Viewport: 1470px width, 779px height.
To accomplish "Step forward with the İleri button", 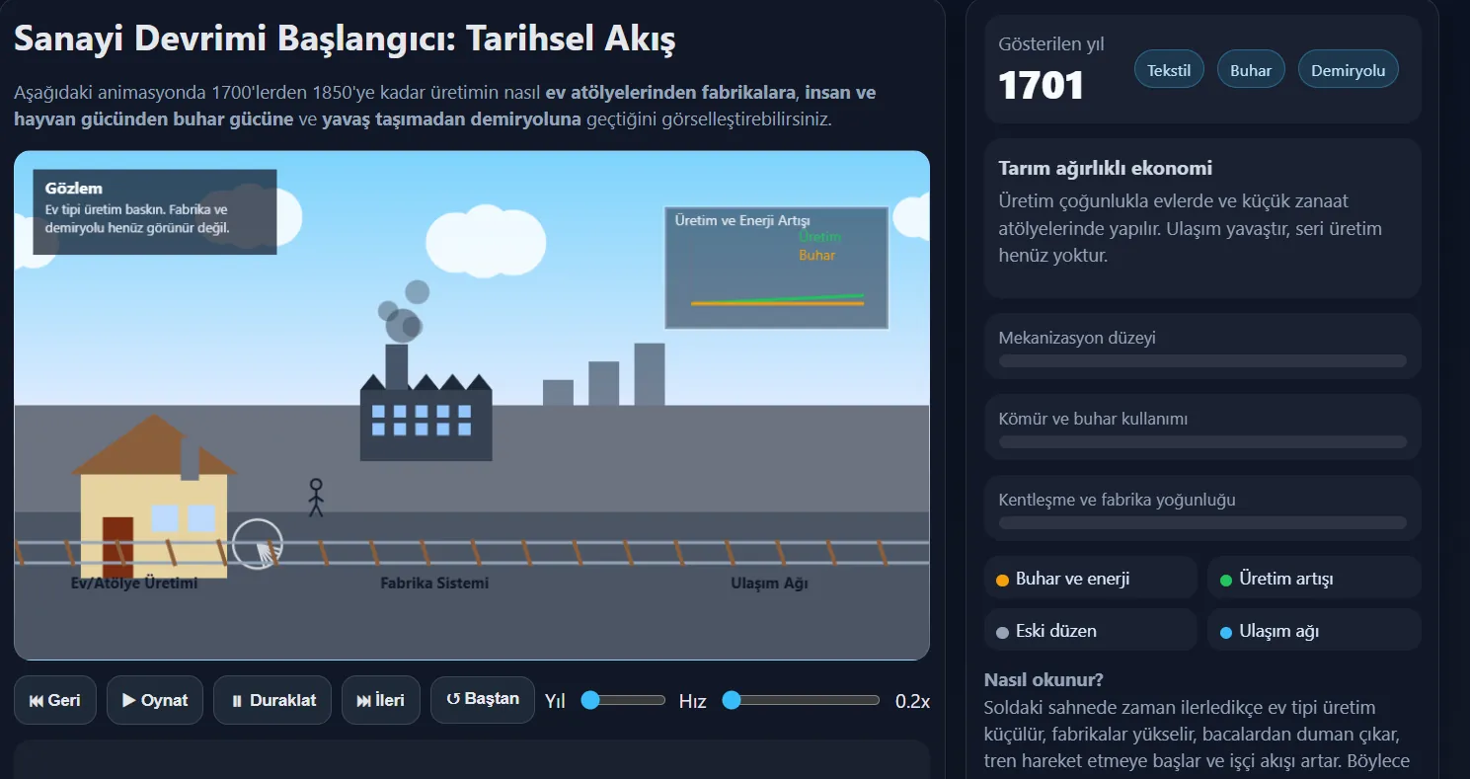I will 381,700.
